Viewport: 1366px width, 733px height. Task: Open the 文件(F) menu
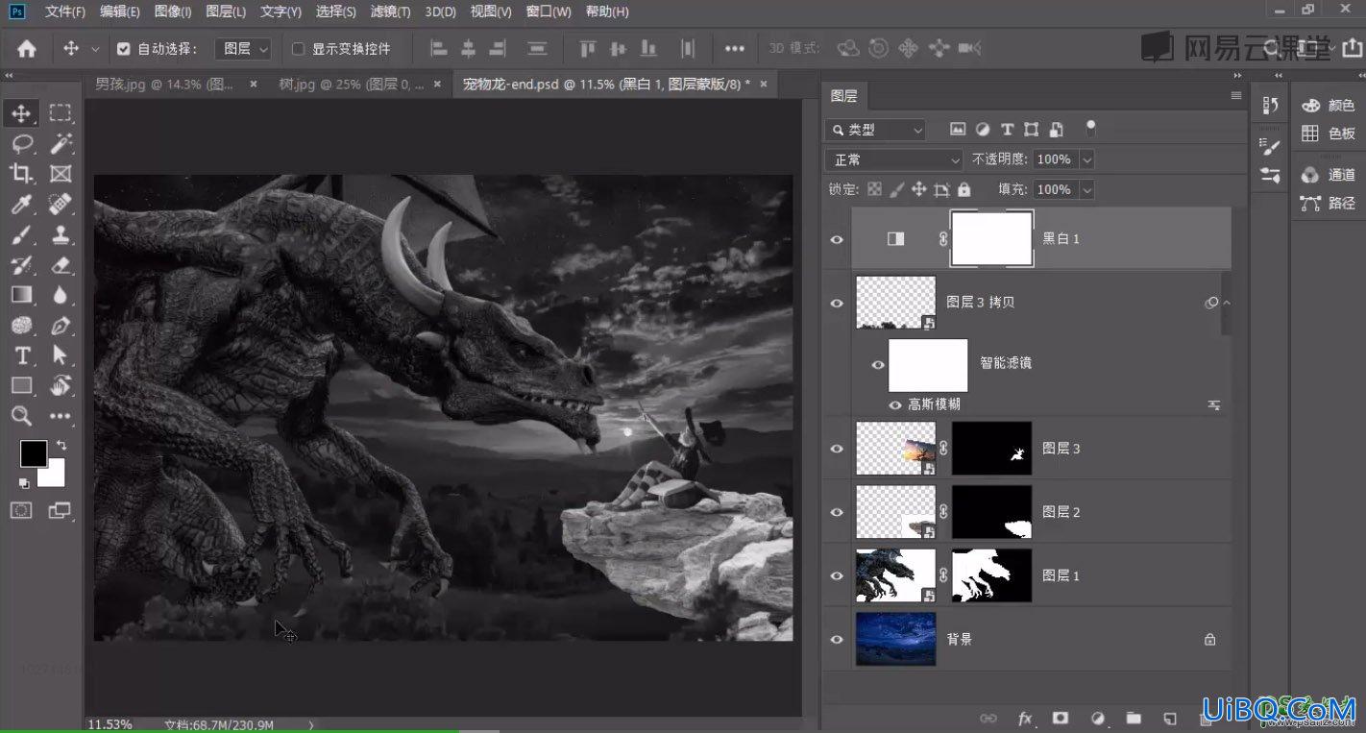(65, 12)
